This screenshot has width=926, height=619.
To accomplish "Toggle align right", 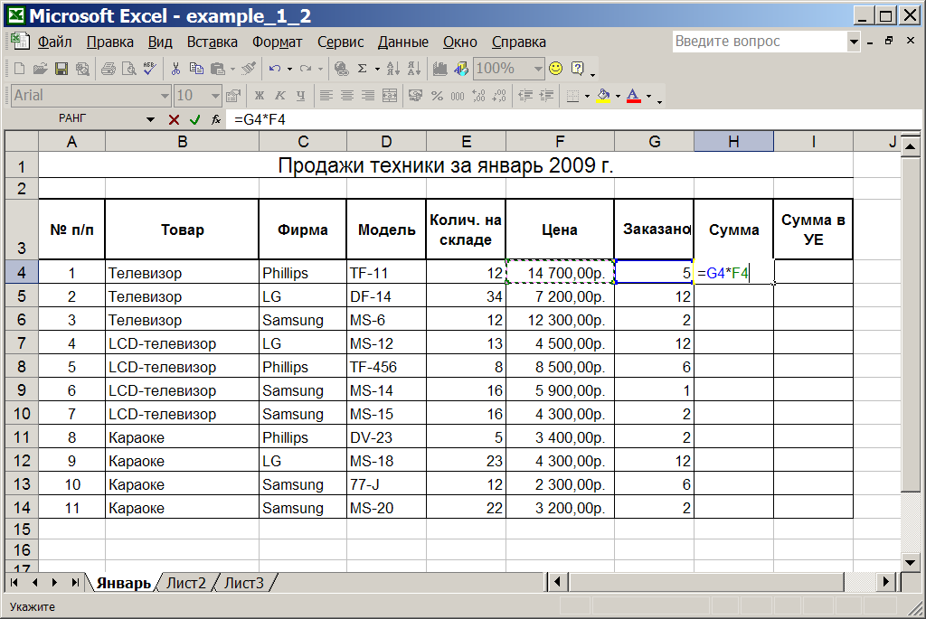I will coord(369,96).
